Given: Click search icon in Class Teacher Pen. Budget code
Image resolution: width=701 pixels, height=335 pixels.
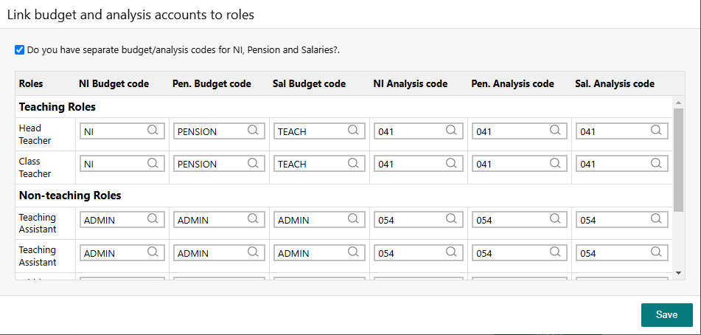Looking at the screenshot, I should 253,163.
